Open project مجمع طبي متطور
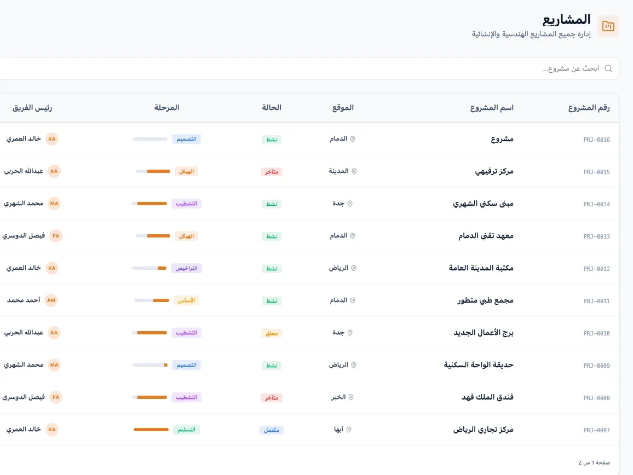Image resolution: width=633 pixels, height=475 pixels. [485, 300]
